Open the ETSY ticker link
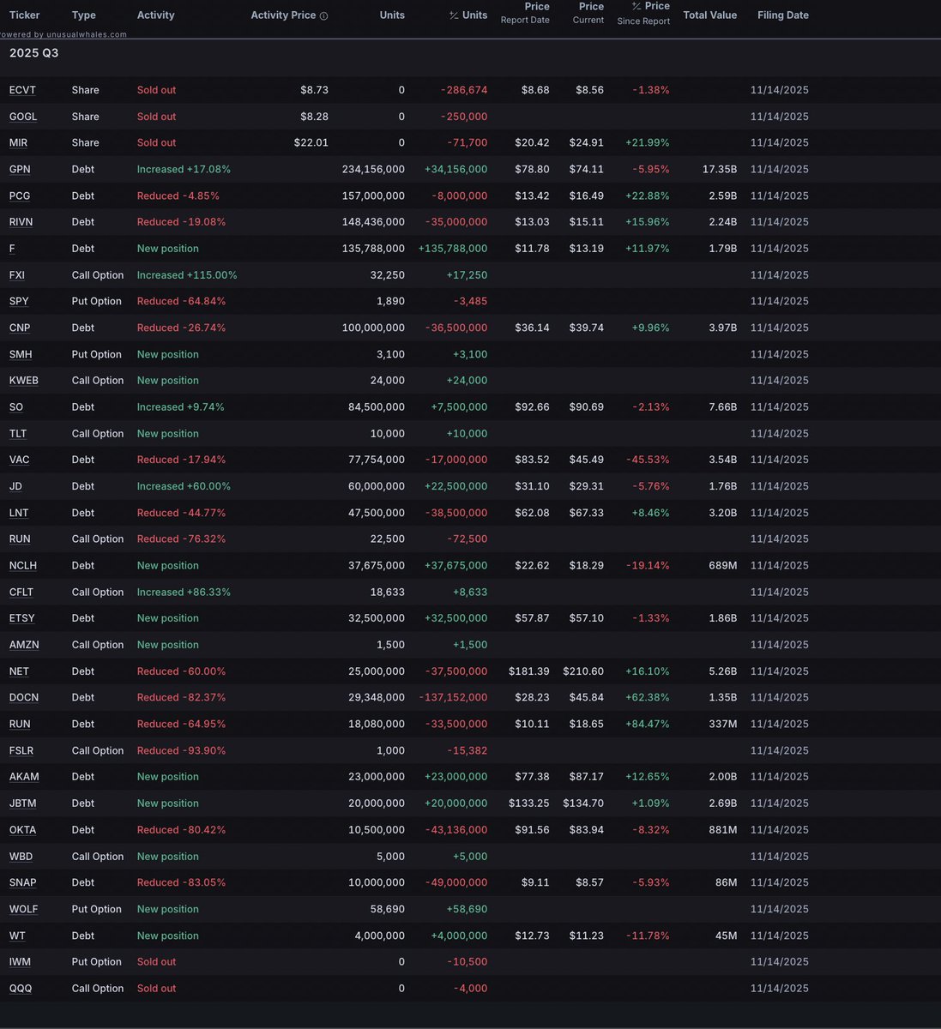This screenshot has width=941, height=1029. click(x=22, y=618)
